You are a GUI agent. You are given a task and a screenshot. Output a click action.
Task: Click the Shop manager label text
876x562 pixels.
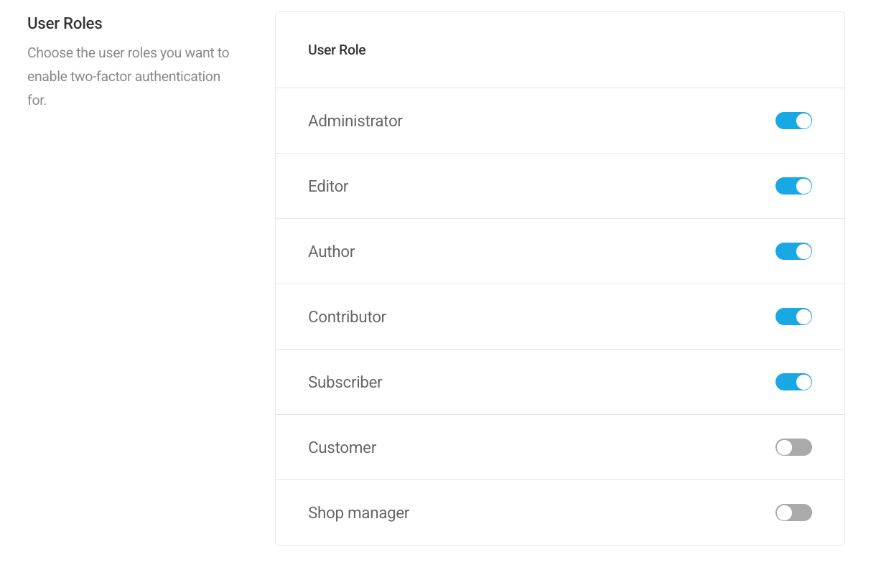[358, 512]
